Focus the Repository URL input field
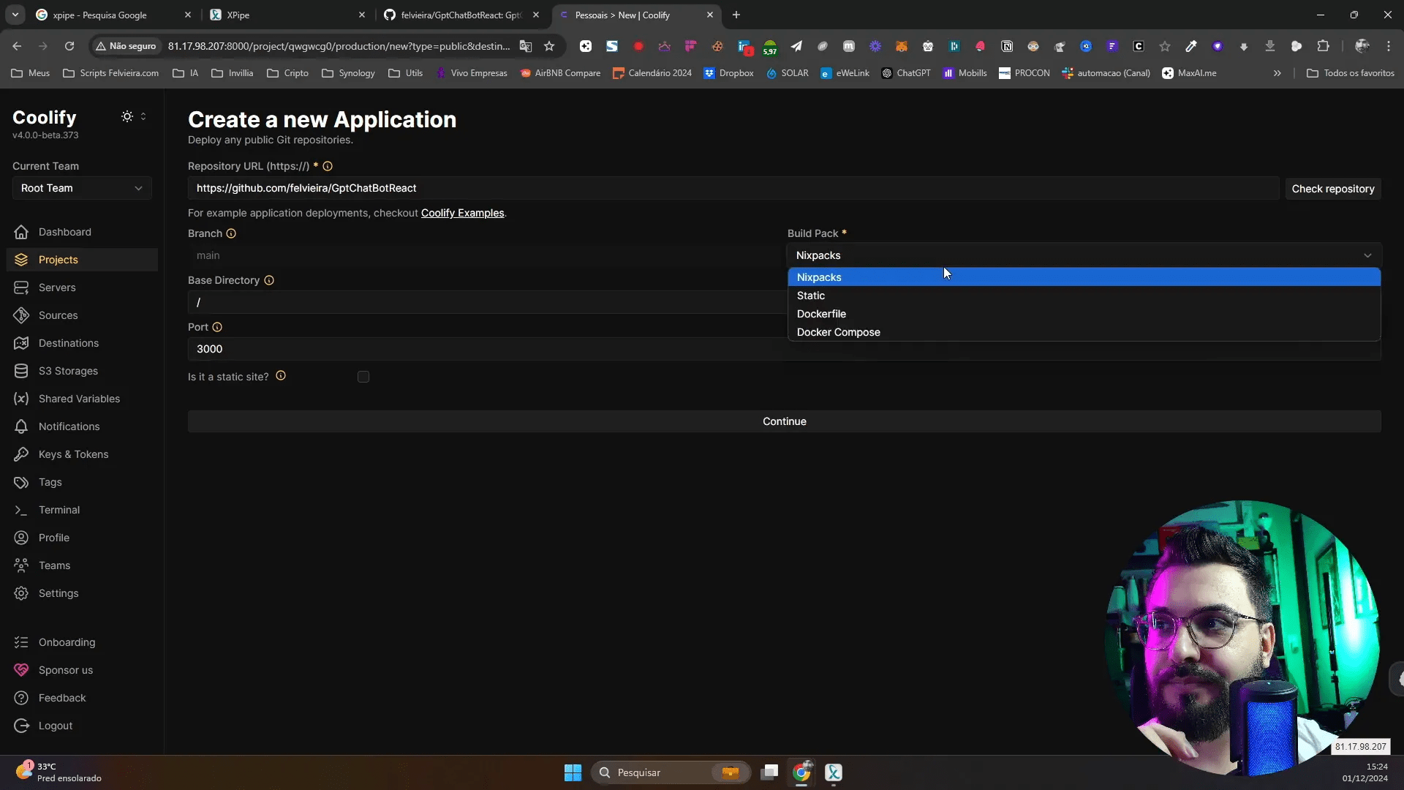Image resolution: width=1404 pixels, height=790 pixels. 733,188
